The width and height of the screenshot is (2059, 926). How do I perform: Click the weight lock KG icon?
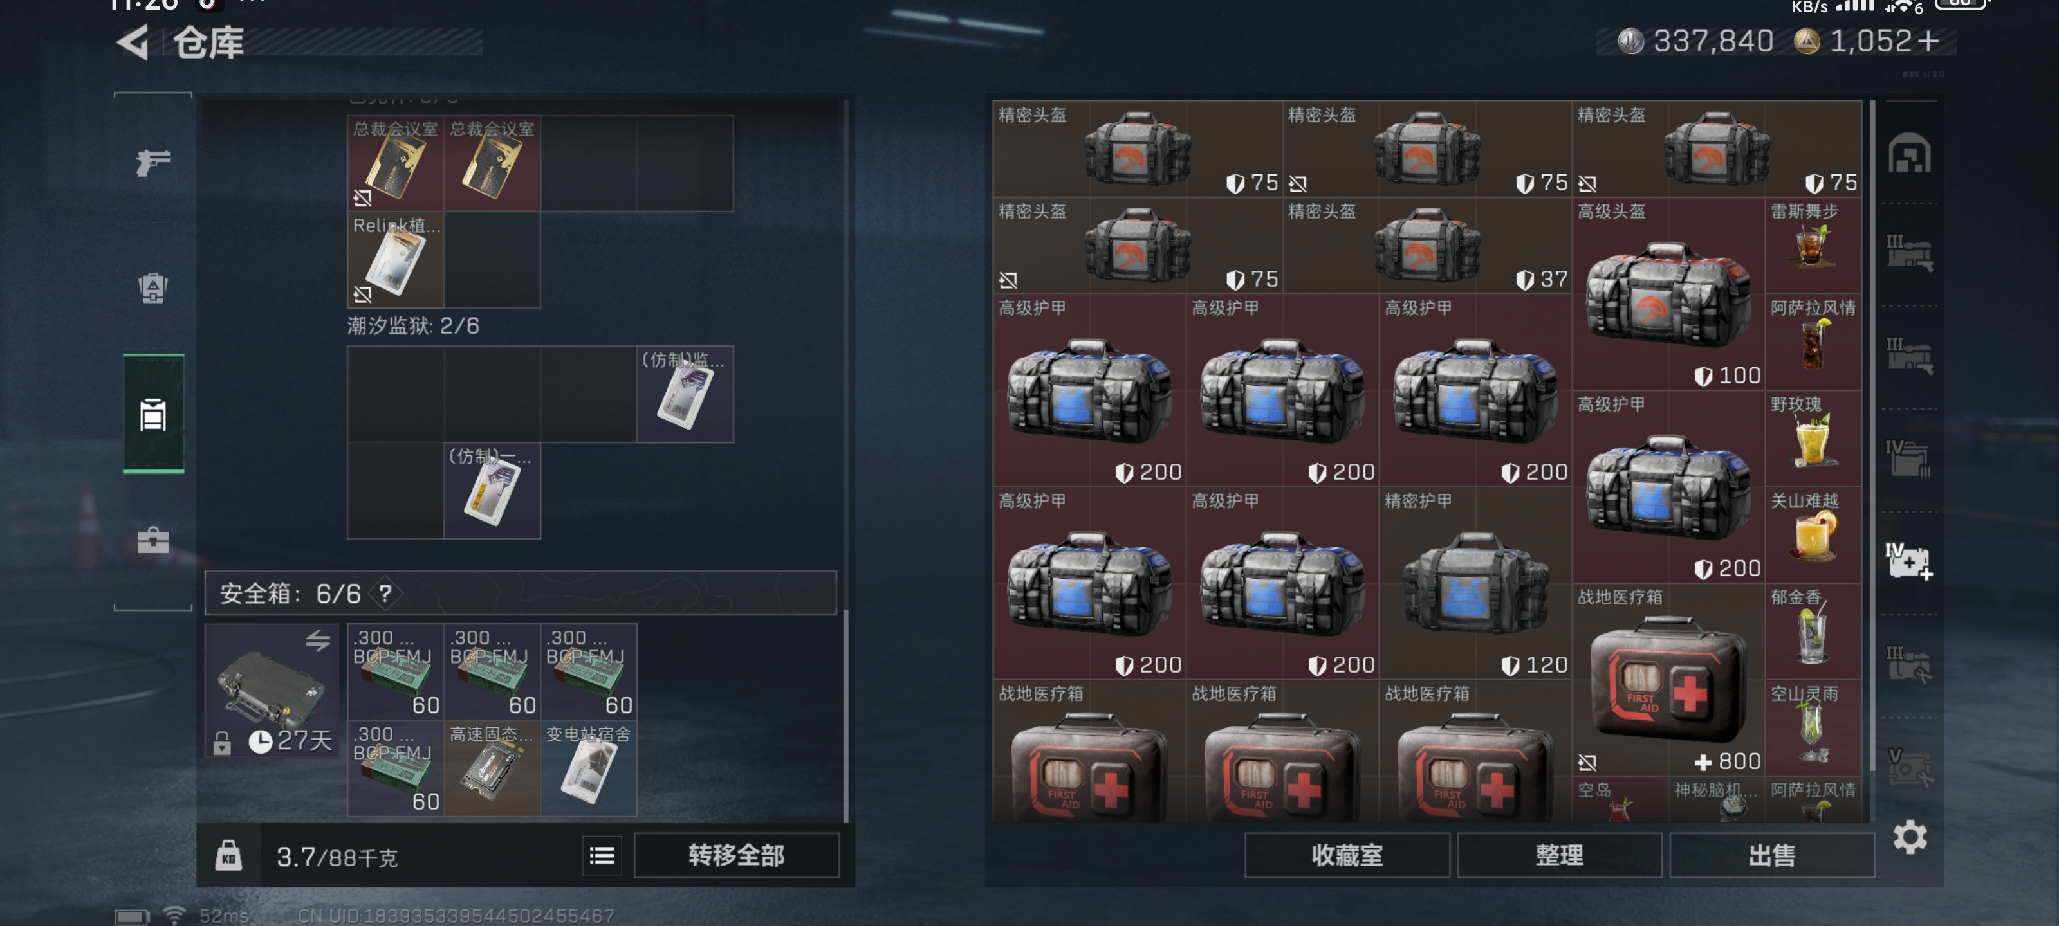(228, 856)
